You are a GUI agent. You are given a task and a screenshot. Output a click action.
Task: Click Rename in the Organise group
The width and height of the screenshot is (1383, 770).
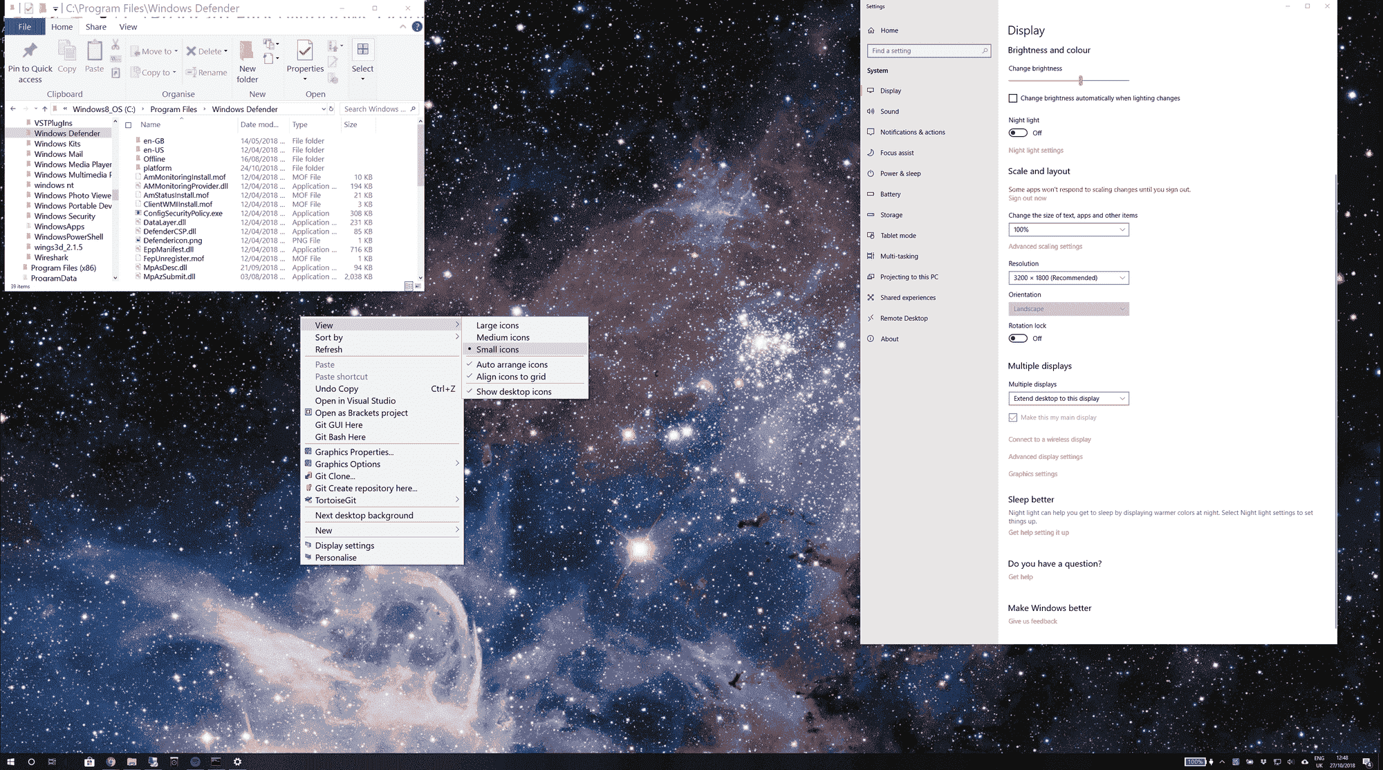(x=206, y=72)
